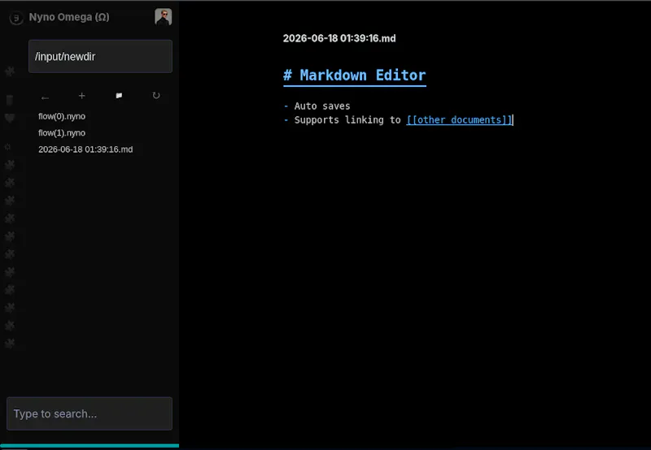Viewport: 651px width, 450px height.
Task: Click the faded trash icon in the sidebar strip
Action: pyautogui.click(x=10, y=100)
